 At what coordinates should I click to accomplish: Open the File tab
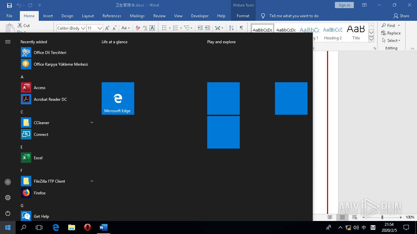point(9,16)
